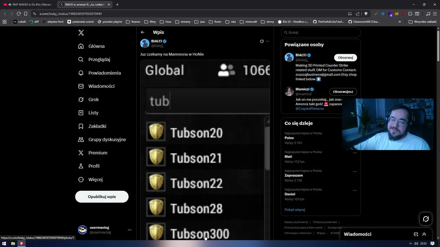Image resolution: width=440 pixels, height=247 pixels.
Task: Mute the RMF MAXXX tab audio icon
Action: tap(10, 4)
